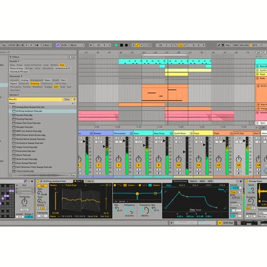Click the orange Drift Pad MIDI clip
This screenshot has height=267, width=267.
(x=165, y=93)
